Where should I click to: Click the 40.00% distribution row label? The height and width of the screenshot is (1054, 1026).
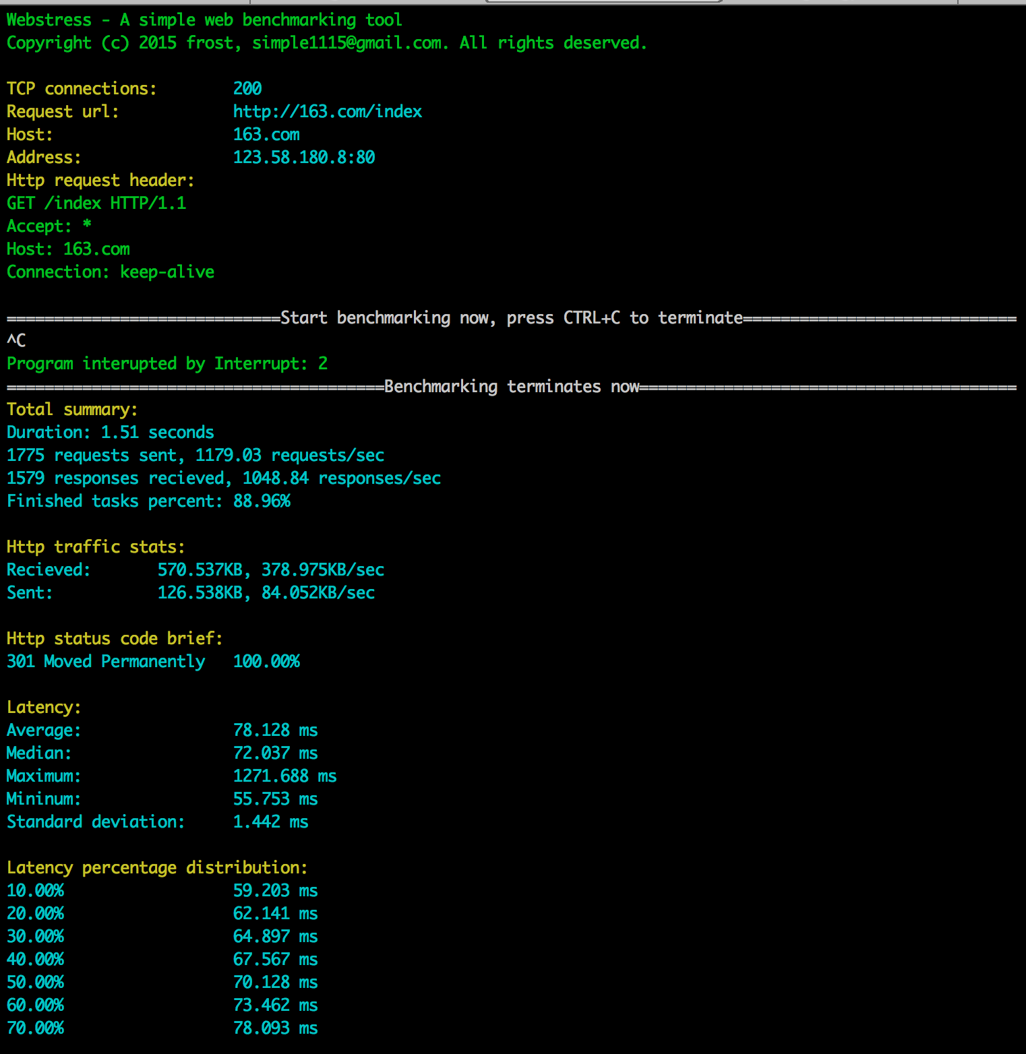(36, 959)
